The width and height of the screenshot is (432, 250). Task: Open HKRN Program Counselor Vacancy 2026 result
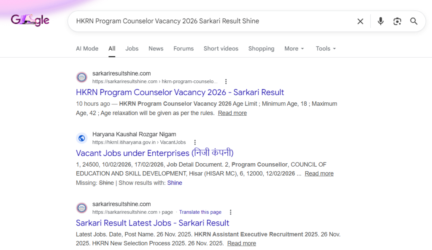(x=180, y=92)
